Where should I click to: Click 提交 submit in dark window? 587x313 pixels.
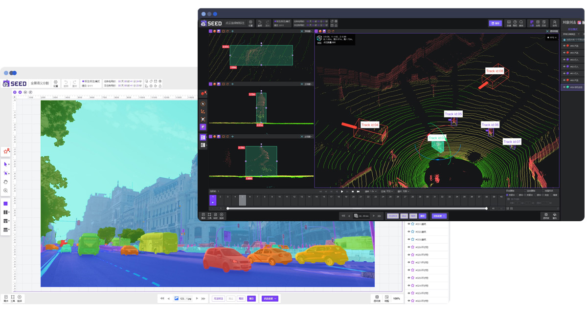coord(423,216)
